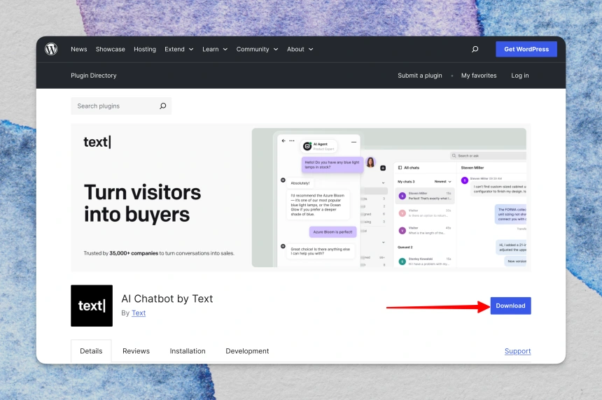The image size is (602, 400).
Task: Go to the Showcase page
Action: (x=110, y=49)
